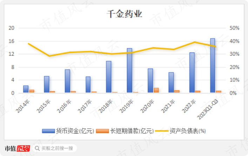248x156 pixels.
Task: Click the 2022年 orange borrowing bar
Action: click(198, 92)
